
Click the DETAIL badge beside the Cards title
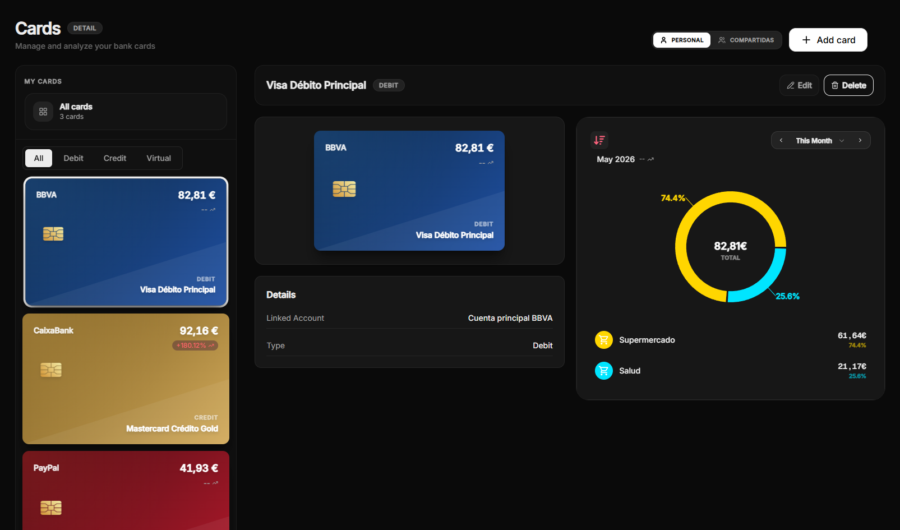pos(85,28)
